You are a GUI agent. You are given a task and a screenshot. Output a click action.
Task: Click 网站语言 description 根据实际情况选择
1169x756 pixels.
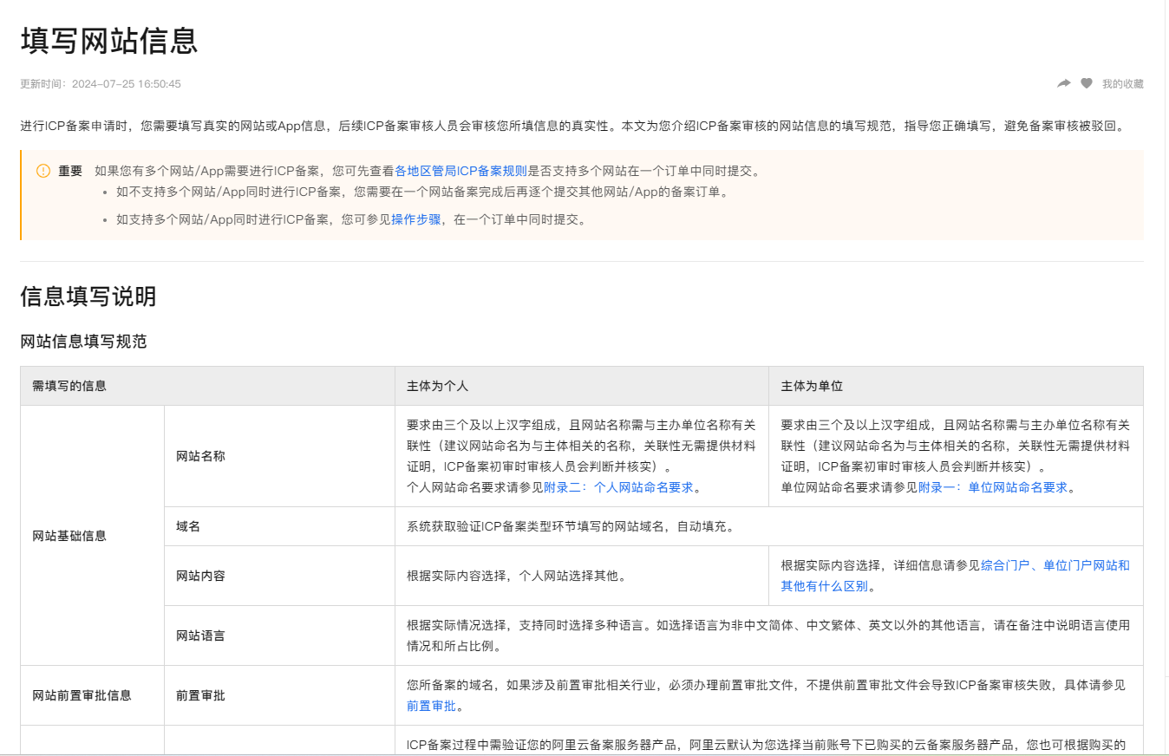point(768,635)
